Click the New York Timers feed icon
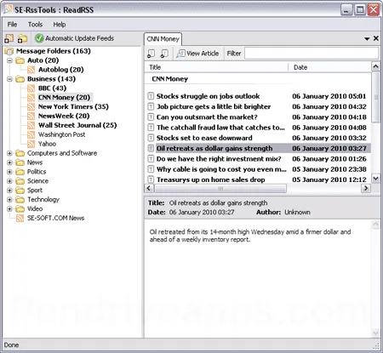The image size is (383, 353). [x=31, y=107]
